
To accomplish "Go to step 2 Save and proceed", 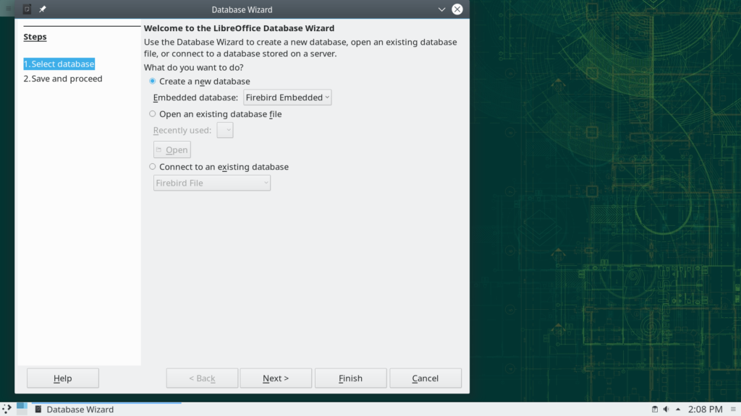I will tap(63, 79).
